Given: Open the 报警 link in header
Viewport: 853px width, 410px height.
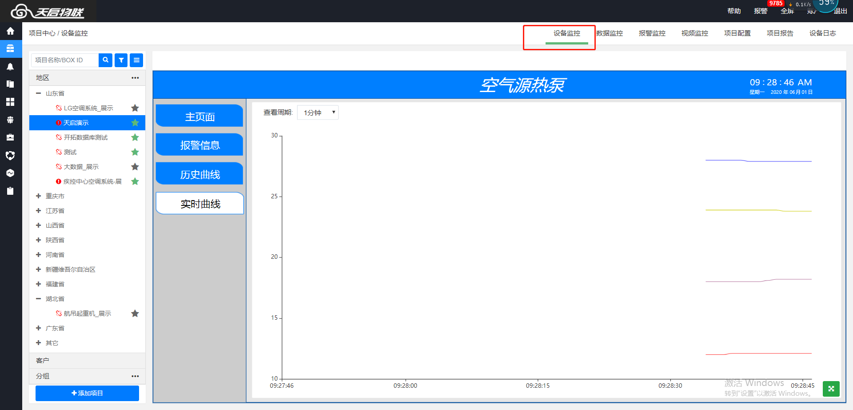Looking at the screenshot, I should point(761,11).
